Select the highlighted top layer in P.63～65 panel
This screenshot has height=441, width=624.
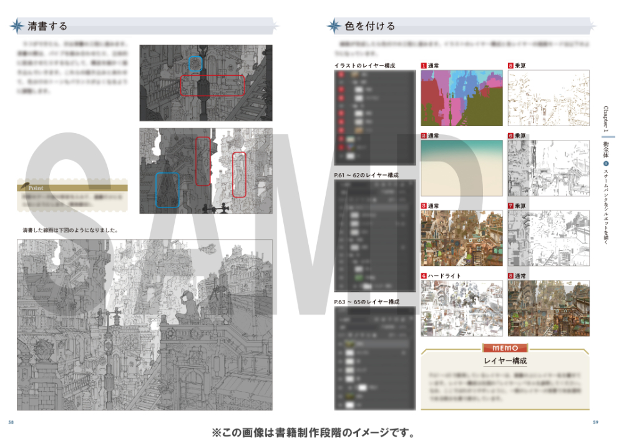coord(374,344)
